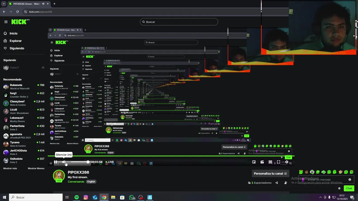358x201 pixels.
Task: Open Instagram from the taskbar
Action: click(x=86, y=197)
